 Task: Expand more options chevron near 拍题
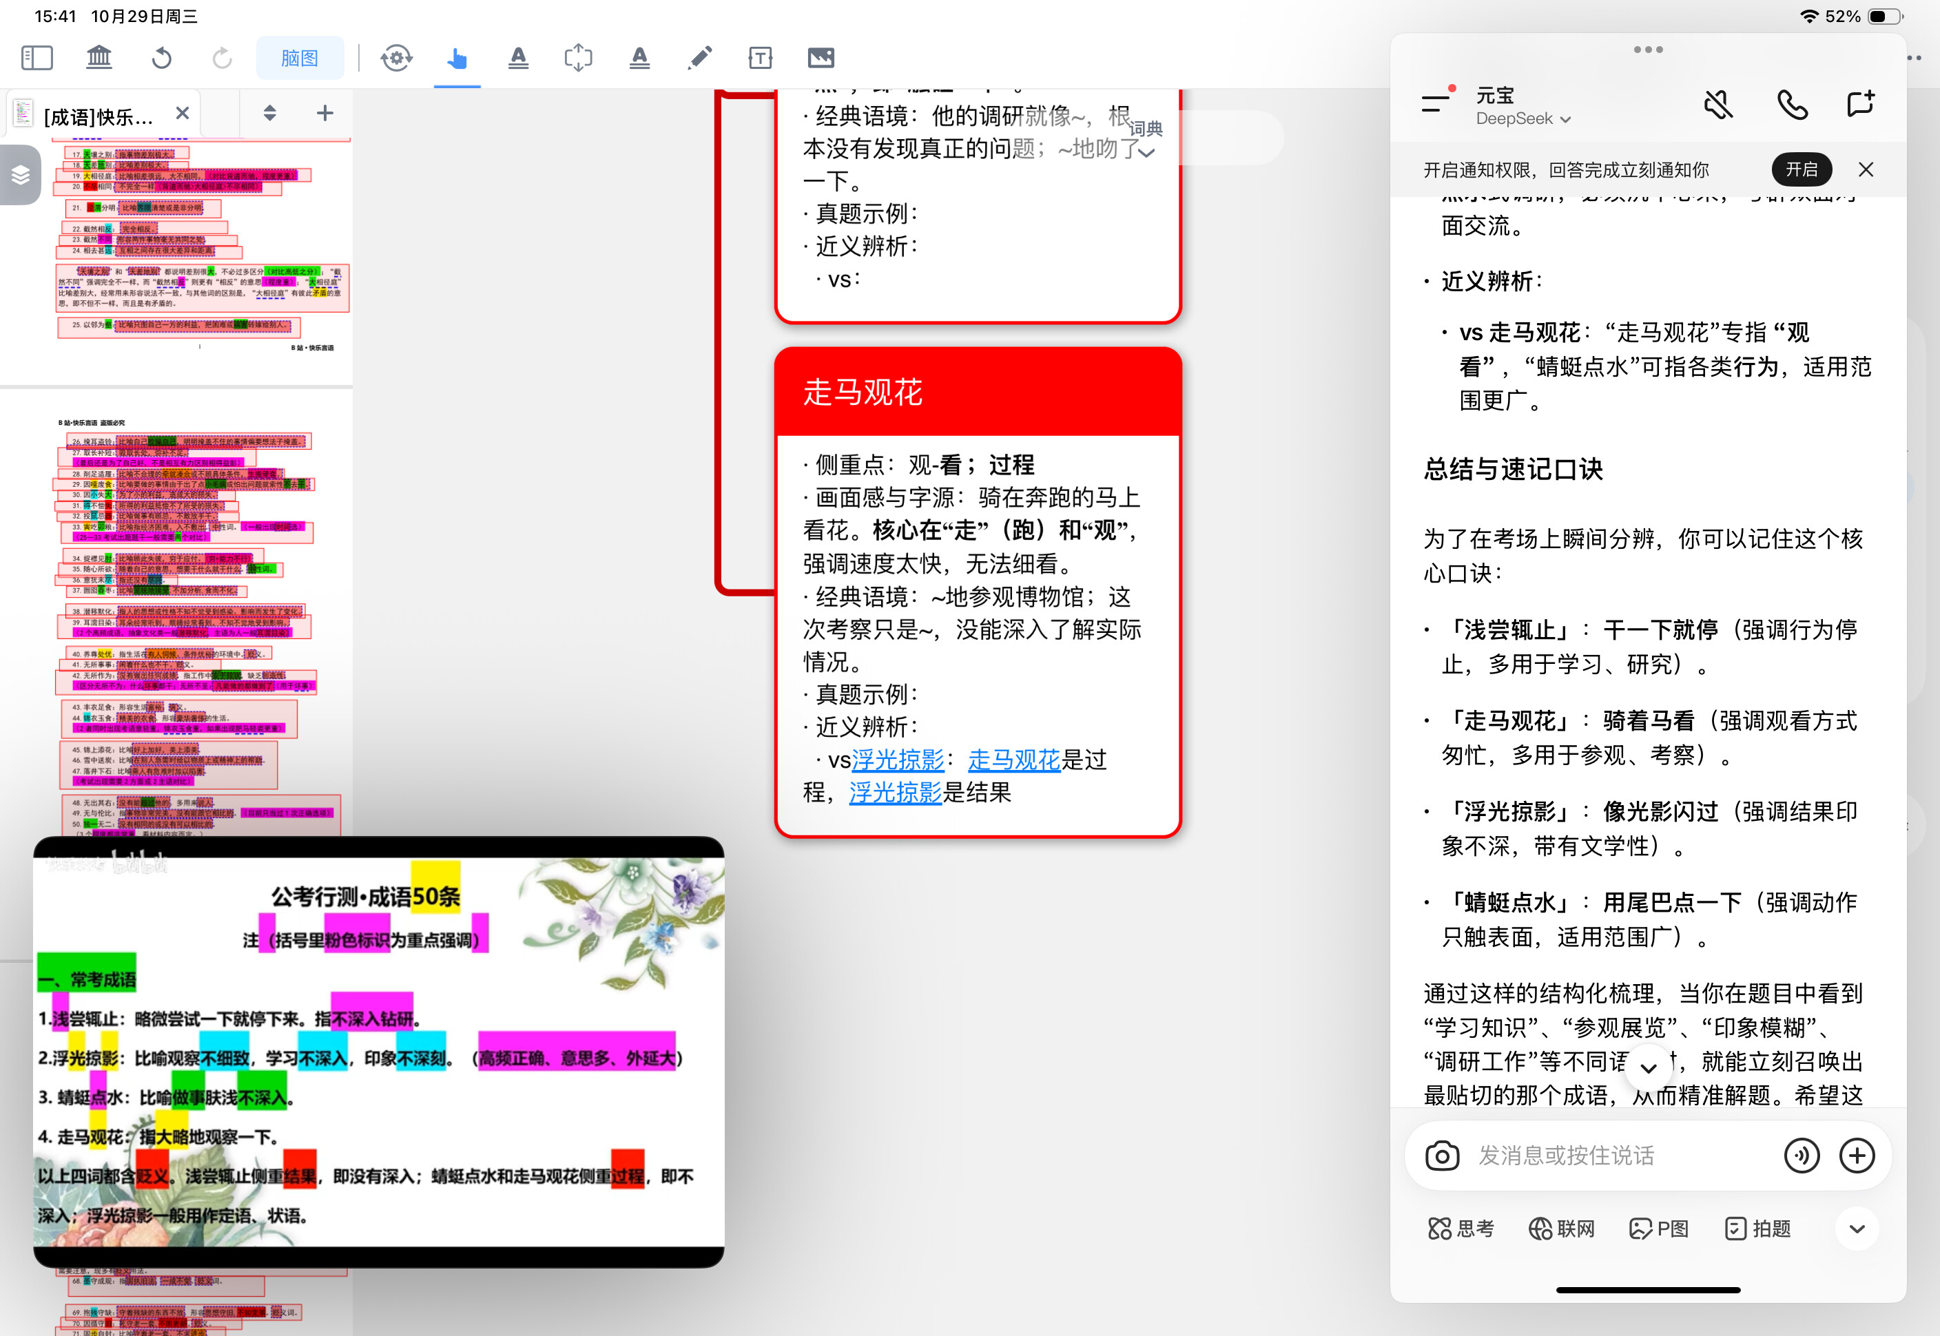tap(1856, 1228)
